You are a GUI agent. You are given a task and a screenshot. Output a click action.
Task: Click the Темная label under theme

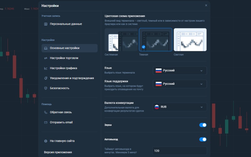coord(144,54)
